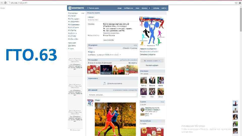This screenshot has height=136, width=242.
Task: Click the header music play button
Action: (149, 8)
